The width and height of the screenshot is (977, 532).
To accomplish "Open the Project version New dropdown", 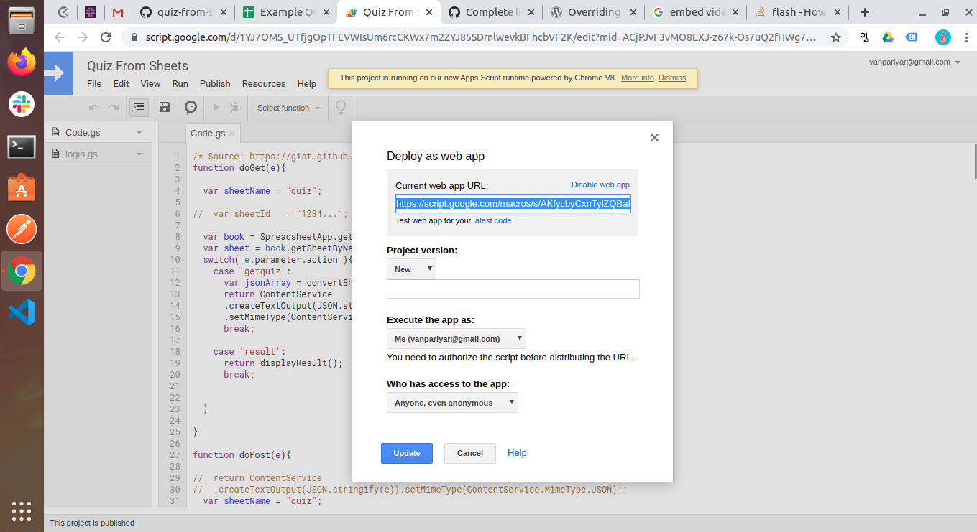I will click(411, 269).
